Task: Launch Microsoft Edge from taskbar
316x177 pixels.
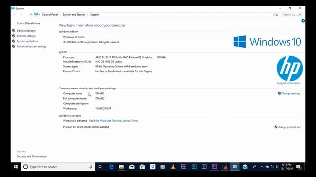Action: pos(111,167)
